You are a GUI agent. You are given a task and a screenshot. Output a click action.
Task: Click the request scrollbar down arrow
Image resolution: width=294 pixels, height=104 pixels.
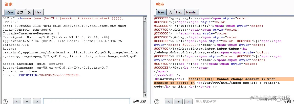pos(145,95)
